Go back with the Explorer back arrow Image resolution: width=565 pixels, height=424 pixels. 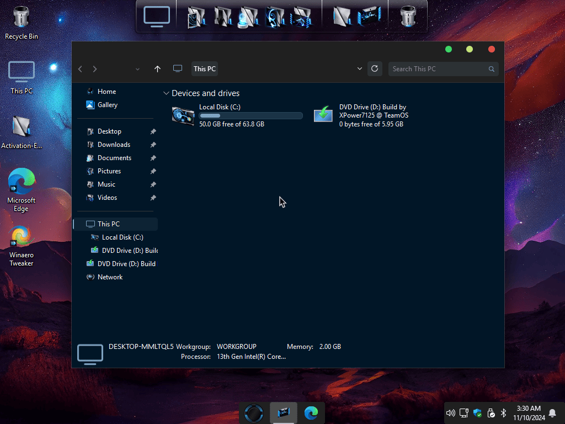[81, 69]
